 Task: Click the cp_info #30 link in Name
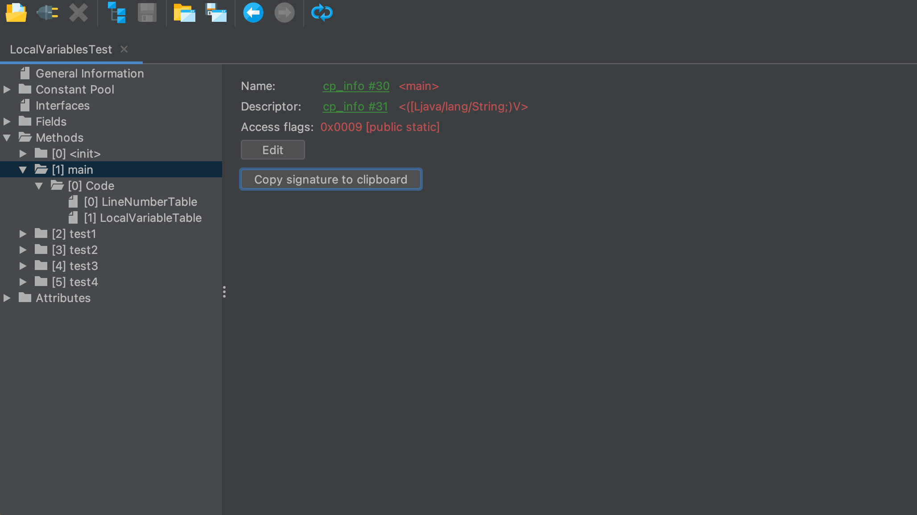(355, 86)
